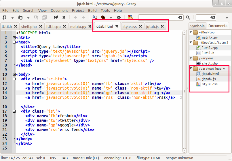The image size is (232, 161).
Task: Fold the sc-btn div on line 11
Action: pos(14,79)
